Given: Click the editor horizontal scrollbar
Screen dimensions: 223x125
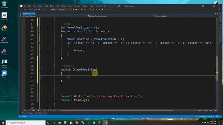Looking at the screenshot, I should [x=117, y=110].
